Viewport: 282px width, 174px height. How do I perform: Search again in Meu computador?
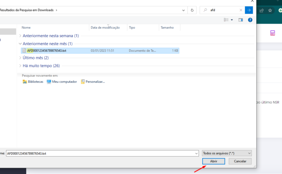(62, 82)
